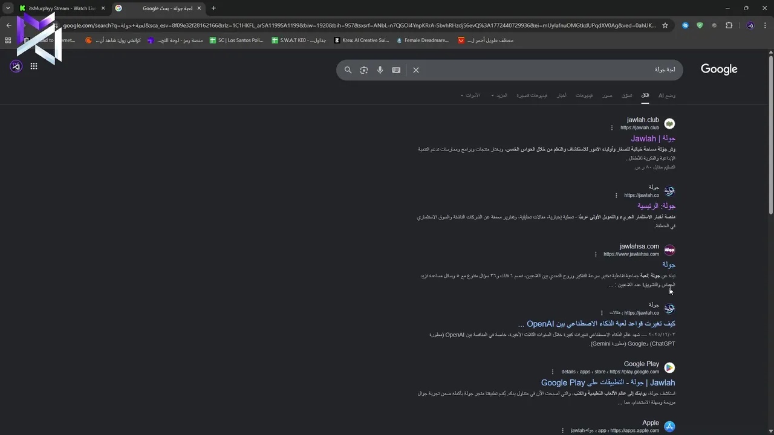The image size is (774, 435).
Task: Switch to فيديوهات قصيرة (Short videos) tab
Action: pos(532,95)
